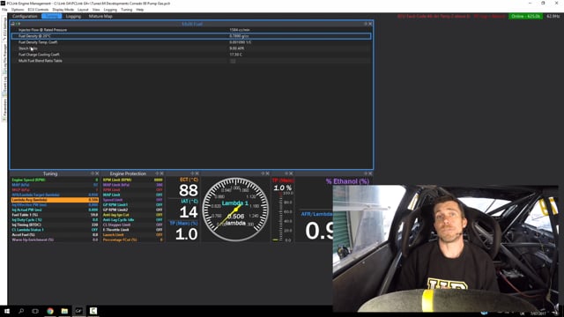Open Windows taskbar search
This screenshot has height=317, width=564.
(x=21, y=311)
